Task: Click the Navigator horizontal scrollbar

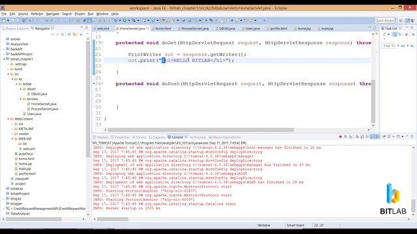Action: pos(34,219)
